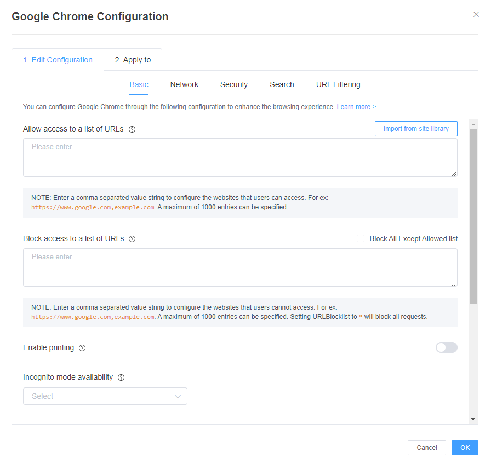Confirm with the OK button
The height and width of the screenshot is (468, 491).
point(465,448)
